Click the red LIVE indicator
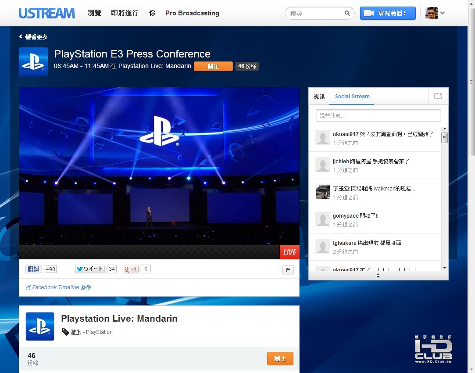The width and height of the screenshot is (475, 373). click(x=289, y=252)
